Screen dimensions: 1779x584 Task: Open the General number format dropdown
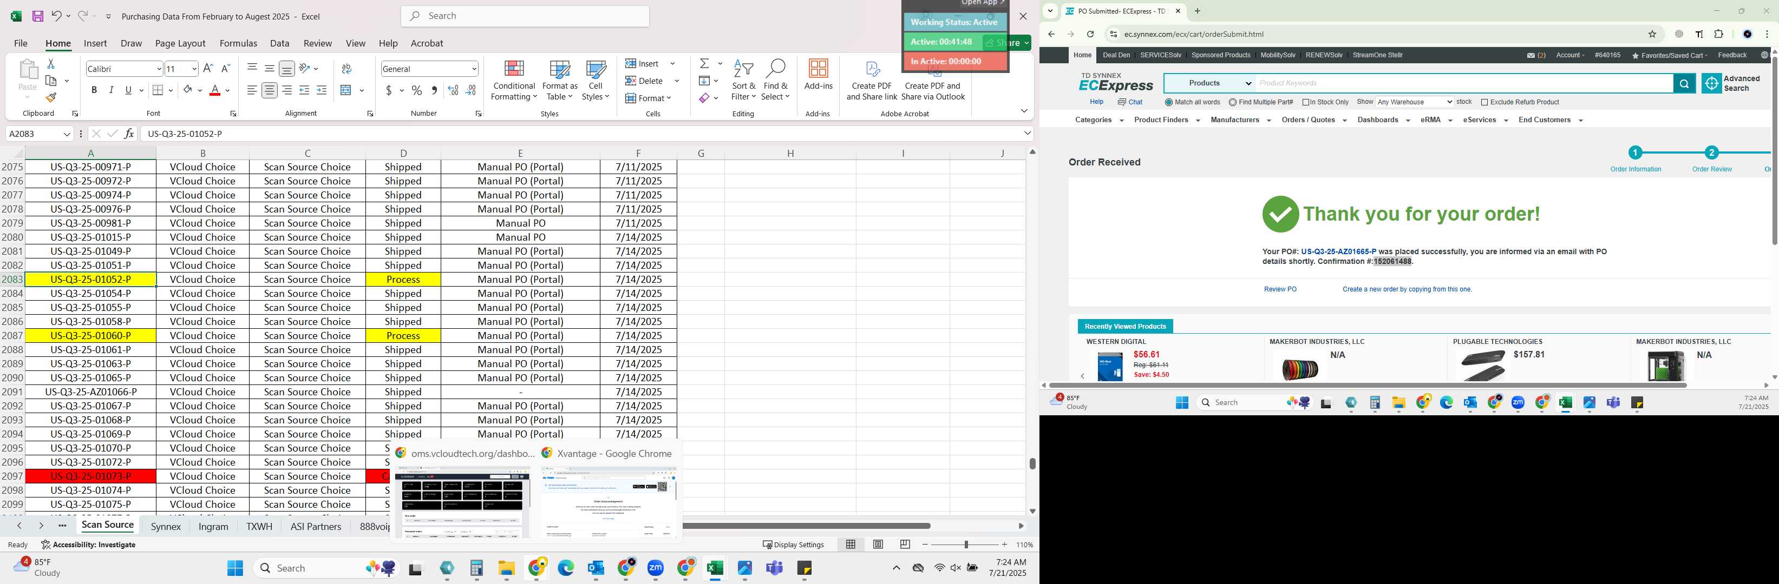pos(474,68)
